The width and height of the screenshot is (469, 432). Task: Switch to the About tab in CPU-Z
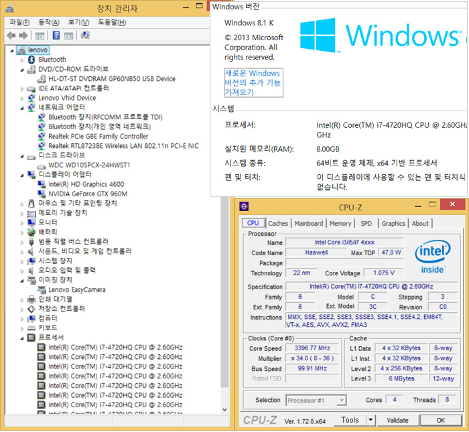point(420,223)
